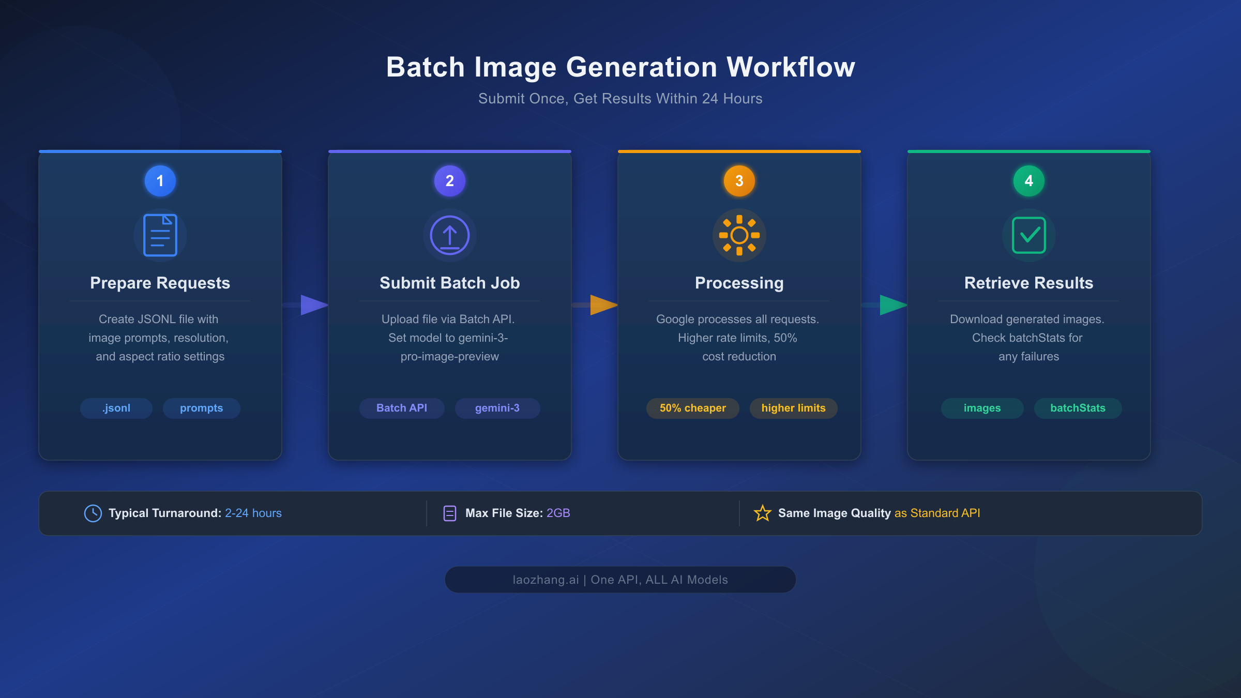Click the Batch API pill button
Image resolution: width=1241 pixels, height=698 pixels.
tap(402, 408)
